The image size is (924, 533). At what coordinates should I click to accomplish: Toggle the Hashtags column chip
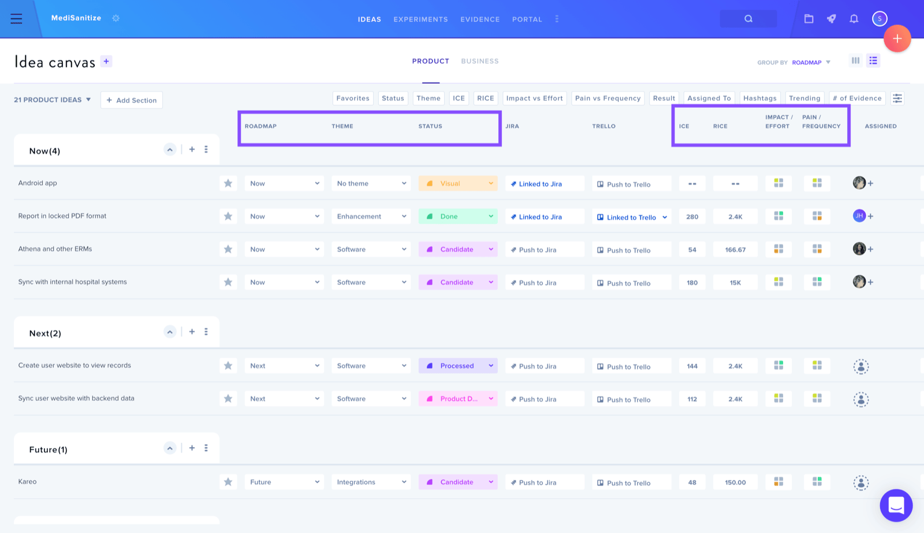(759, 98)
